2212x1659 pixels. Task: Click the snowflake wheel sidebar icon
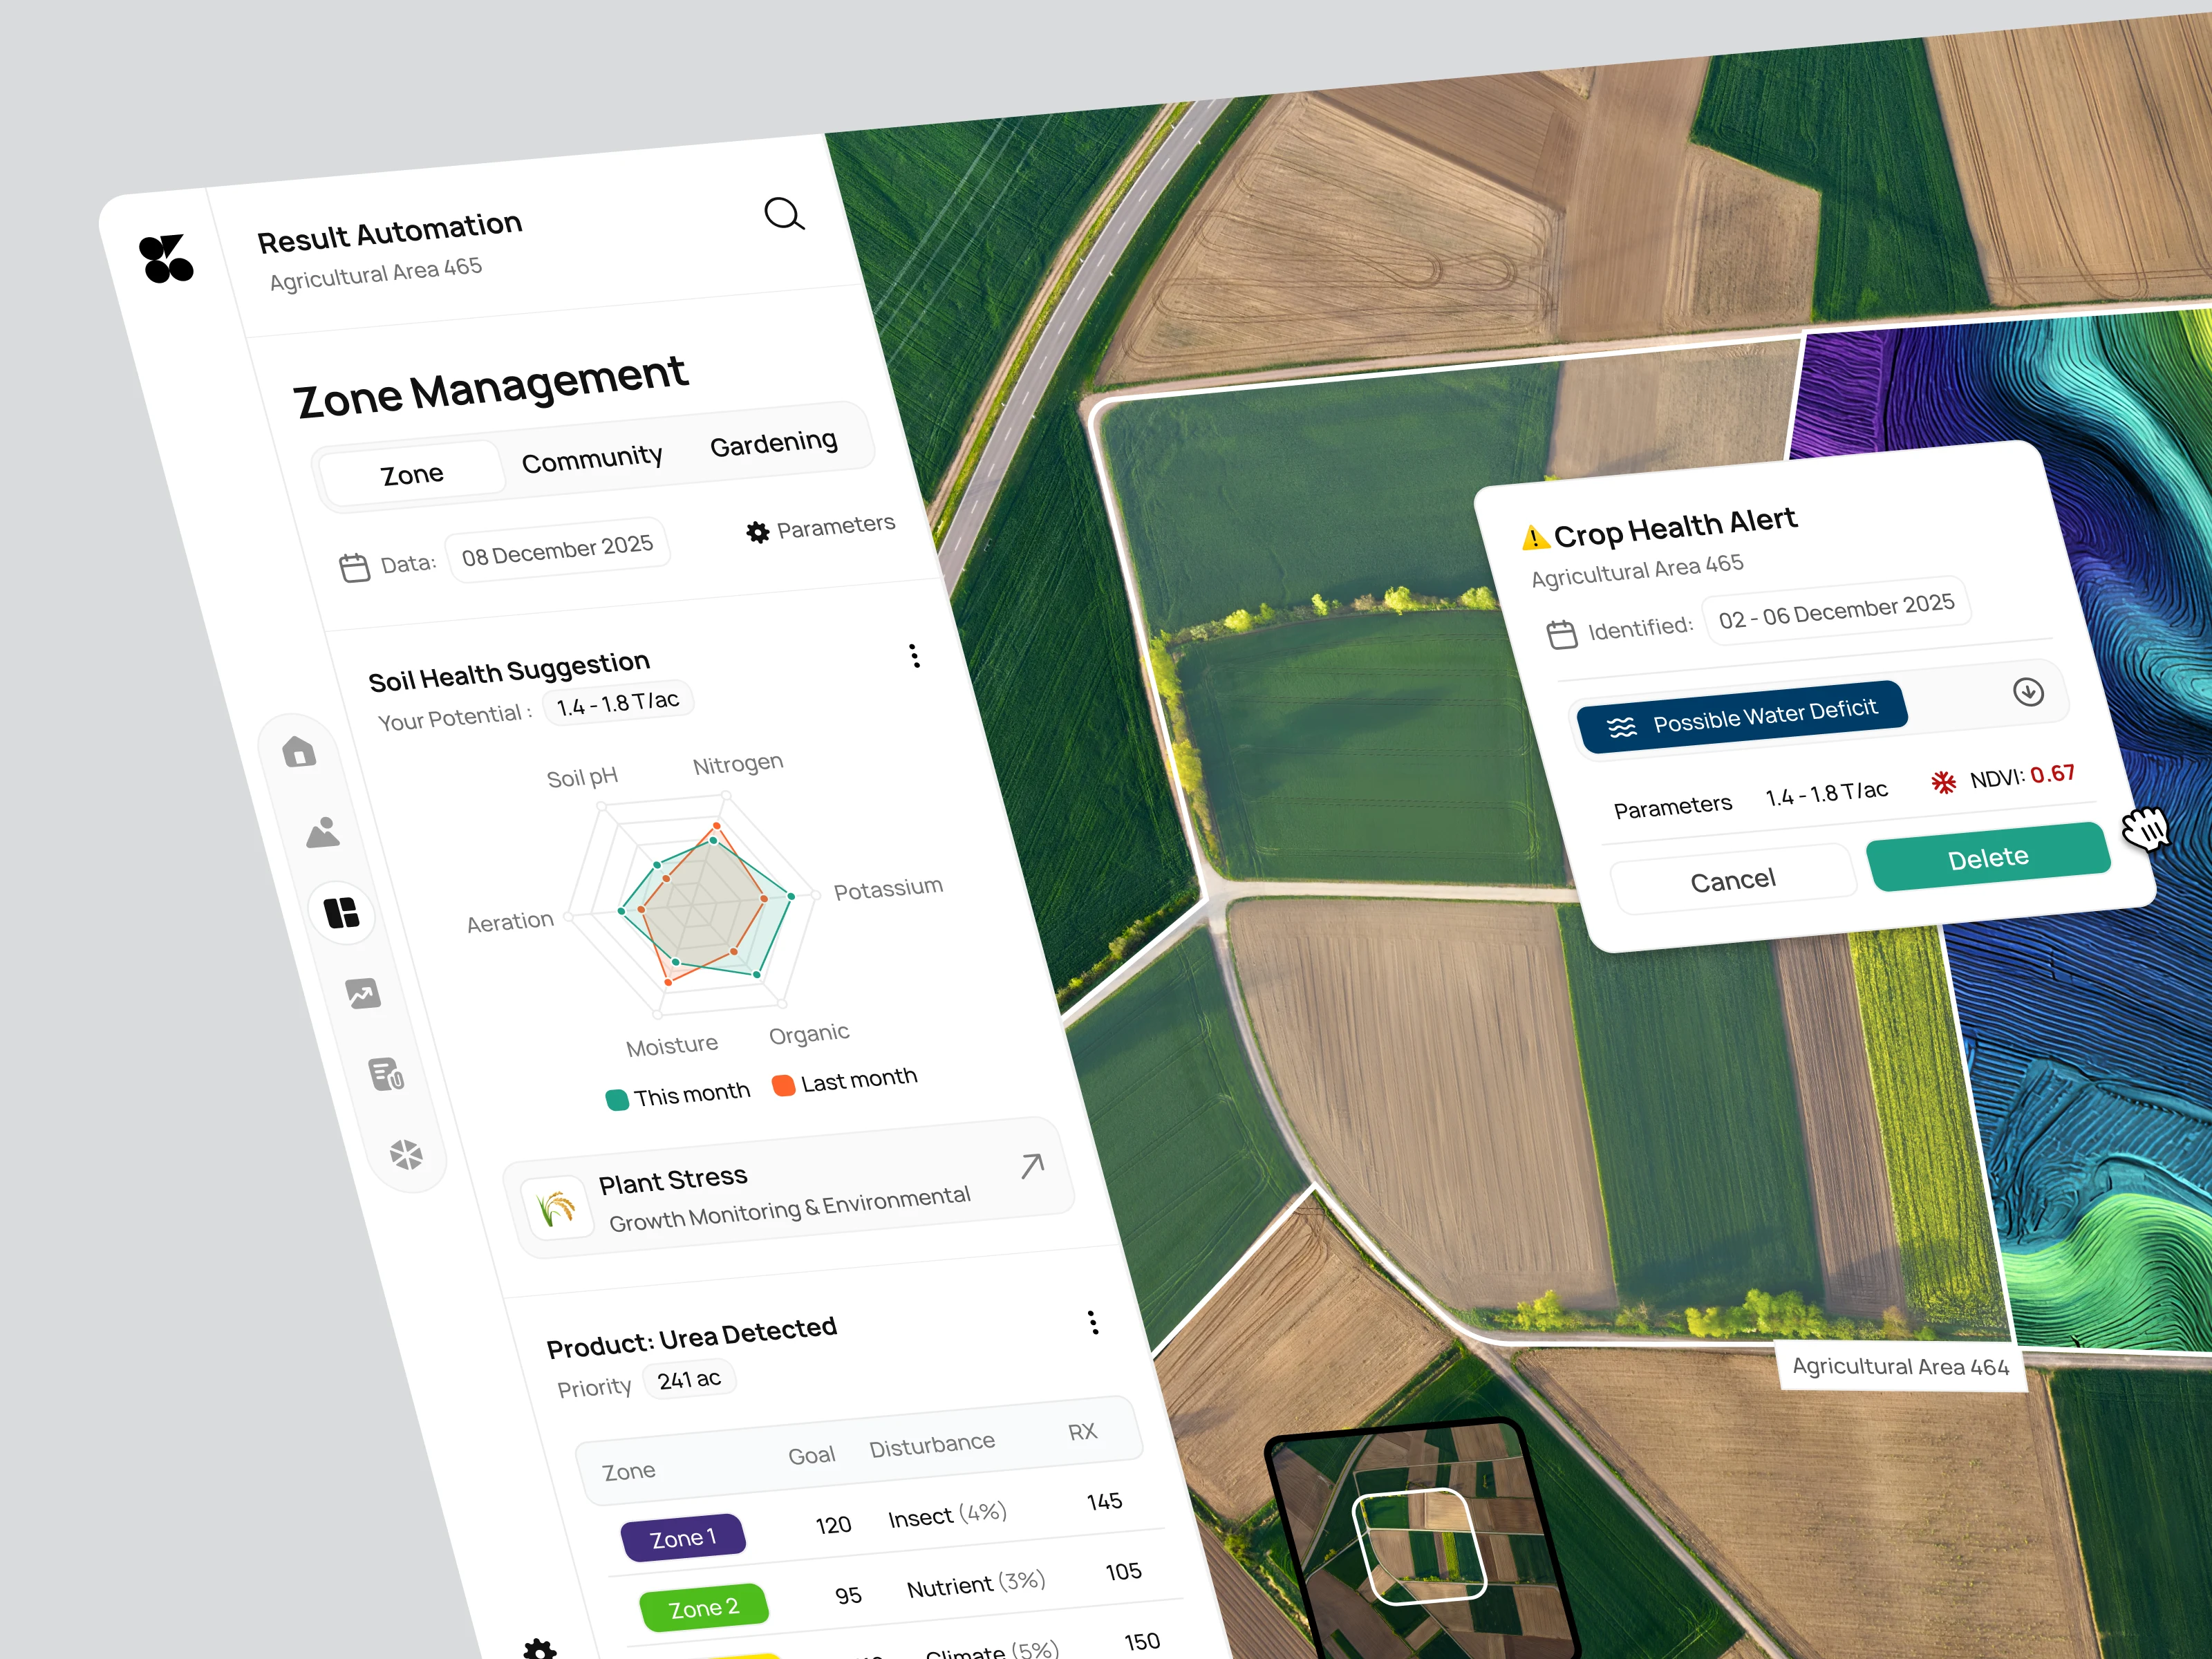tap(406, 1155)
